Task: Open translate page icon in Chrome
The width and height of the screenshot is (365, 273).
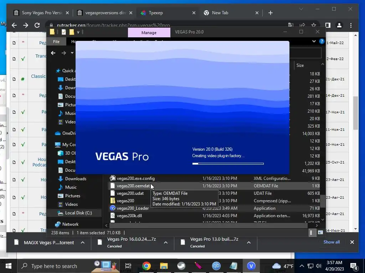Action: coord(291,25)
